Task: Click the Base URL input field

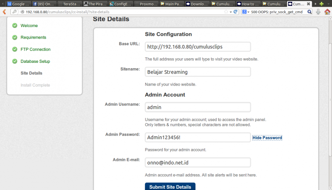Action: [x=198, y=47]
